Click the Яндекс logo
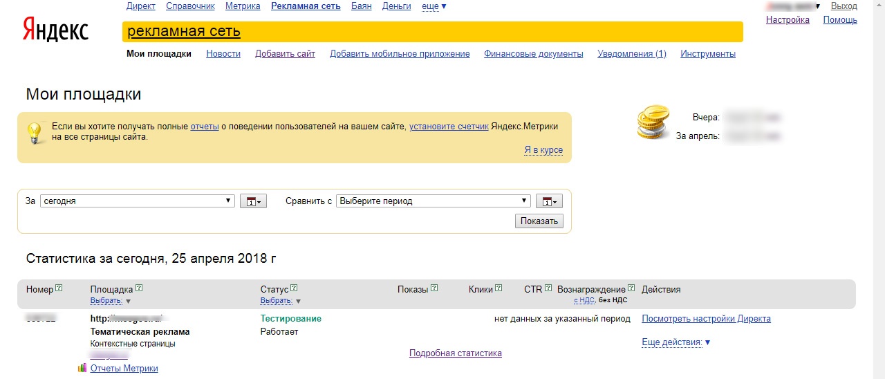885x379 pixels. pyautogui.click(x=55, y=30)
